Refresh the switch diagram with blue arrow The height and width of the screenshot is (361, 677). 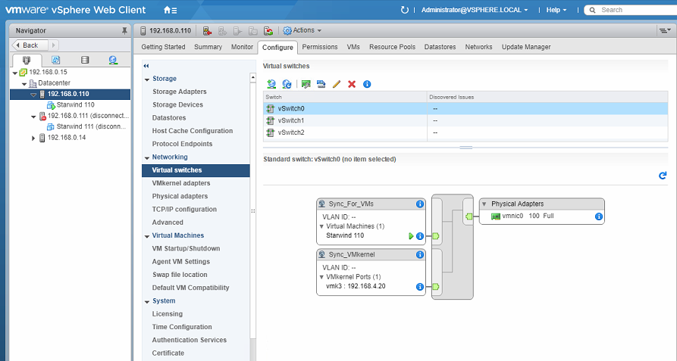tap(663, 176)
